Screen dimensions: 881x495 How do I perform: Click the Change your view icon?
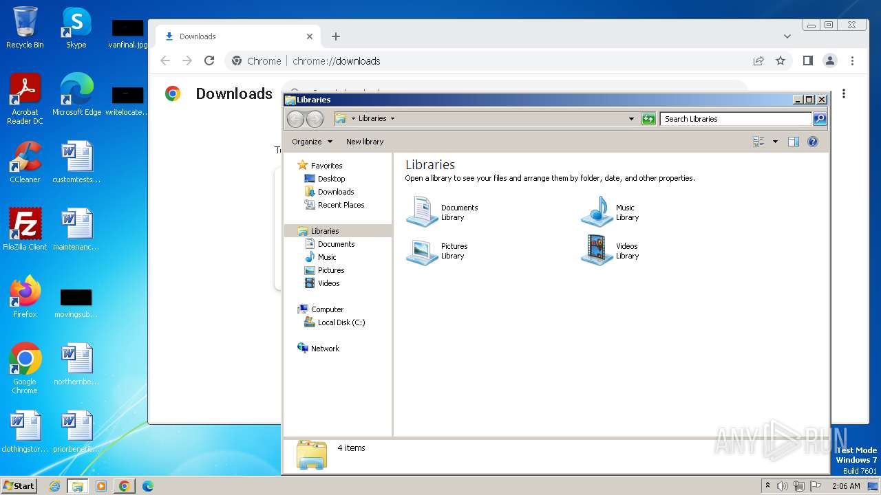tap(759, 142)
